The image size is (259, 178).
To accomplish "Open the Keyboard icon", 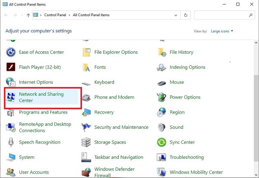I will tap(86, 84).
